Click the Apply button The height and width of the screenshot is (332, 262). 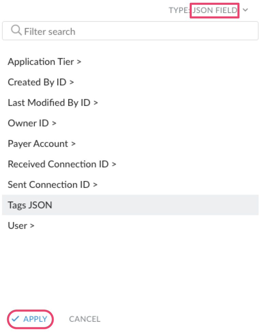point(30,319)
